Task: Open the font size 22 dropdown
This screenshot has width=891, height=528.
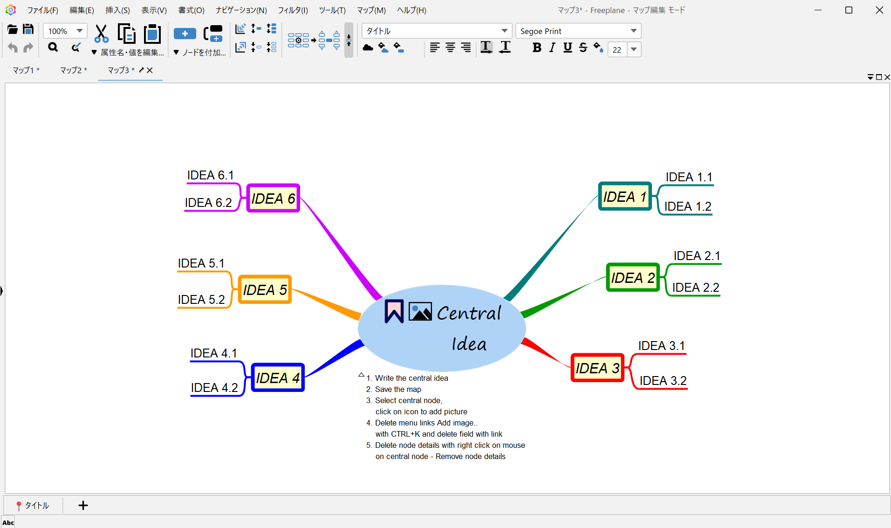Action: click(x=634, y=49)
